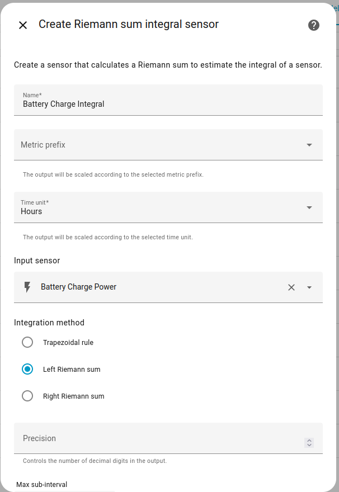
Task: Open the help question mark icon
Action: coord(314,25)
